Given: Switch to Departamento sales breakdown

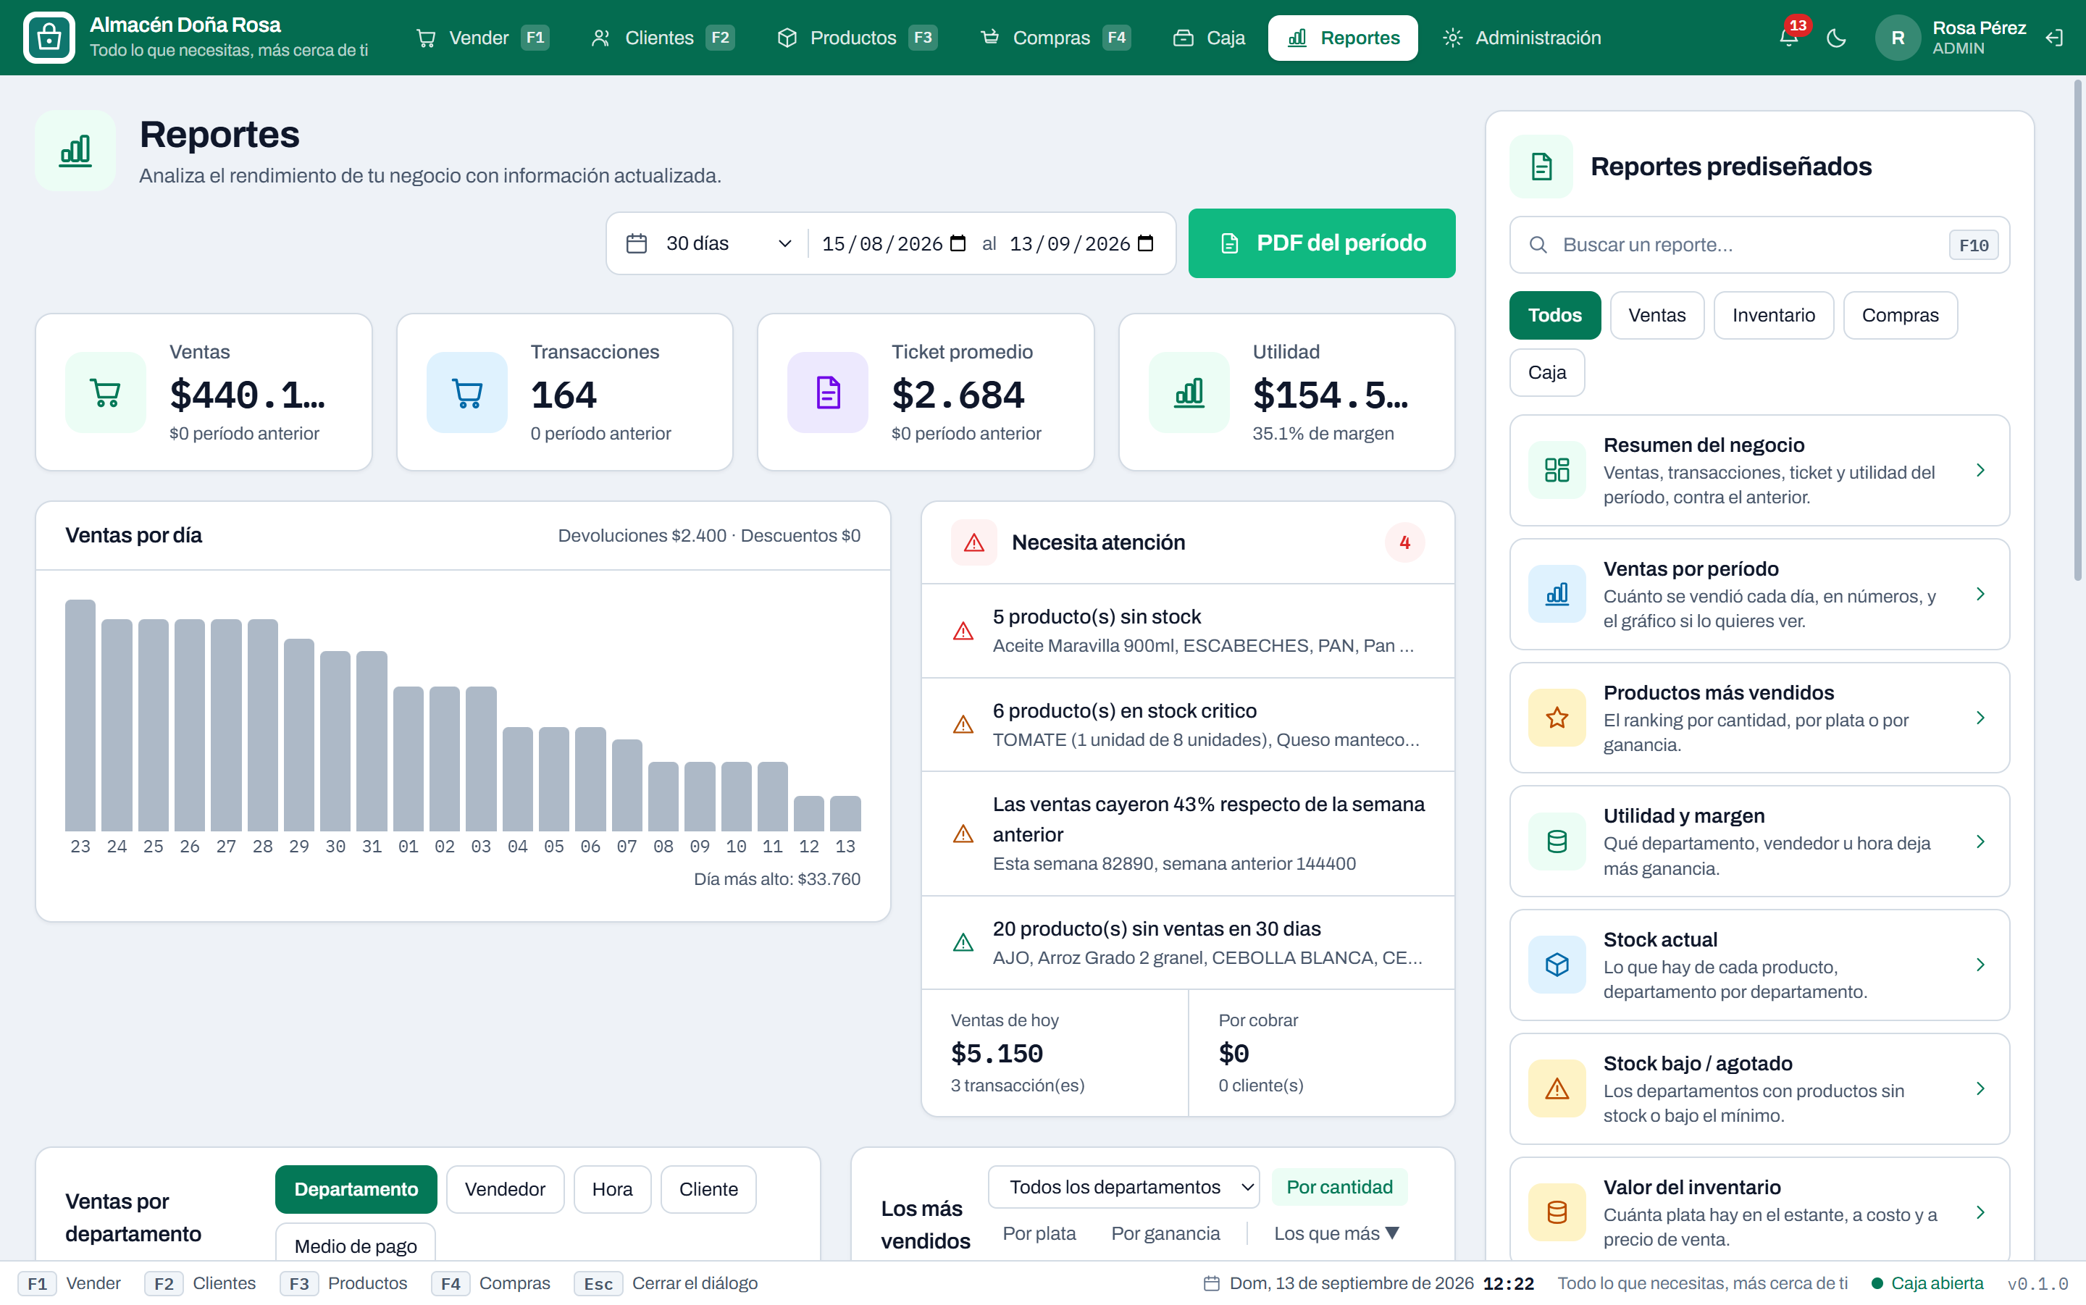Looking at the screenshot, I should point(356,1189).
